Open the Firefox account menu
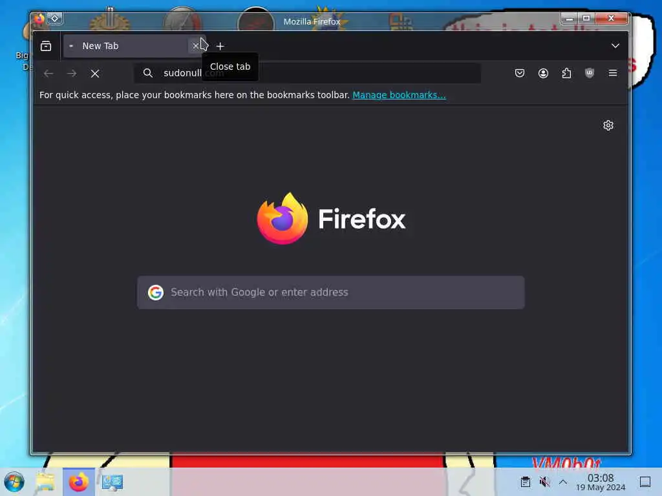The image size is (662, 496). [543, 73]
